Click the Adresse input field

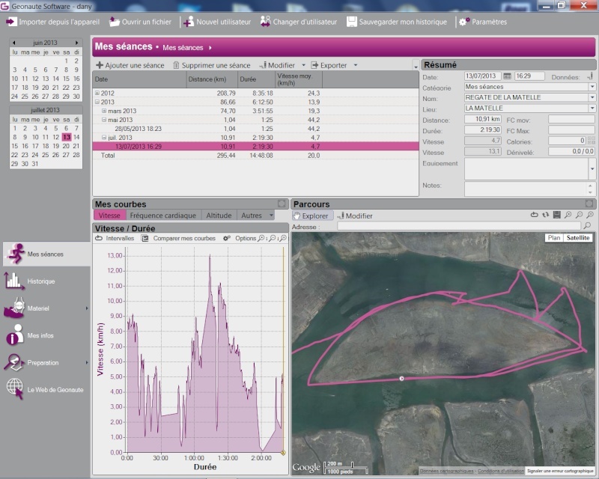point(458,227)
